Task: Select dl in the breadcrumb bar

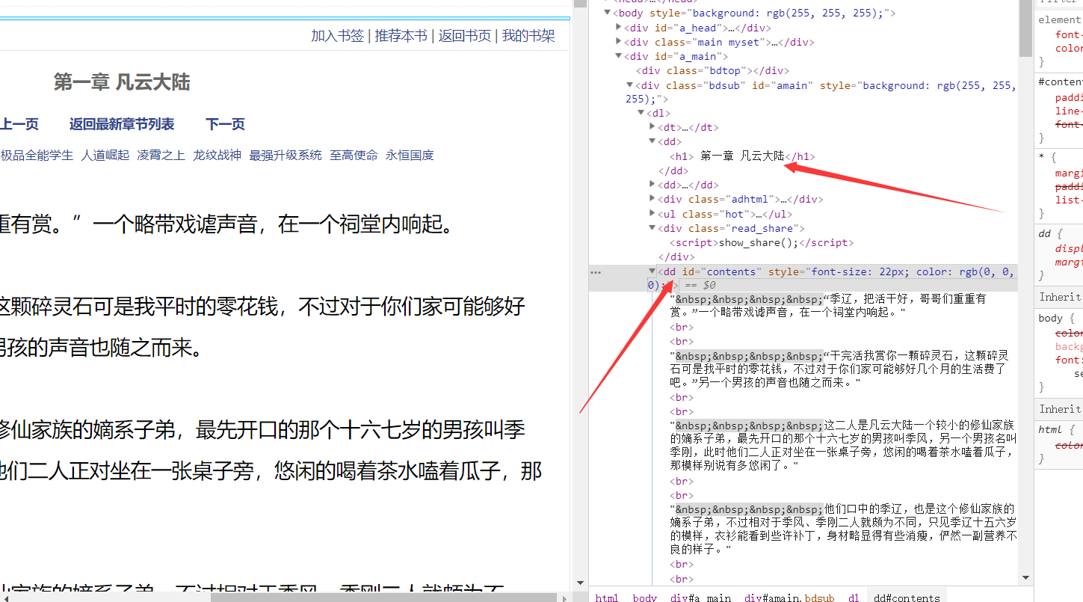Action: point(854,598)
